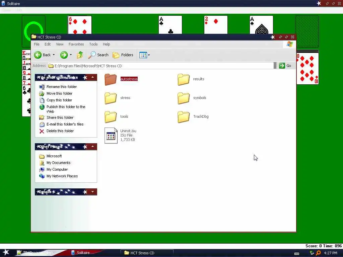Click the green Back arrow icon

(x=38, y=55)
